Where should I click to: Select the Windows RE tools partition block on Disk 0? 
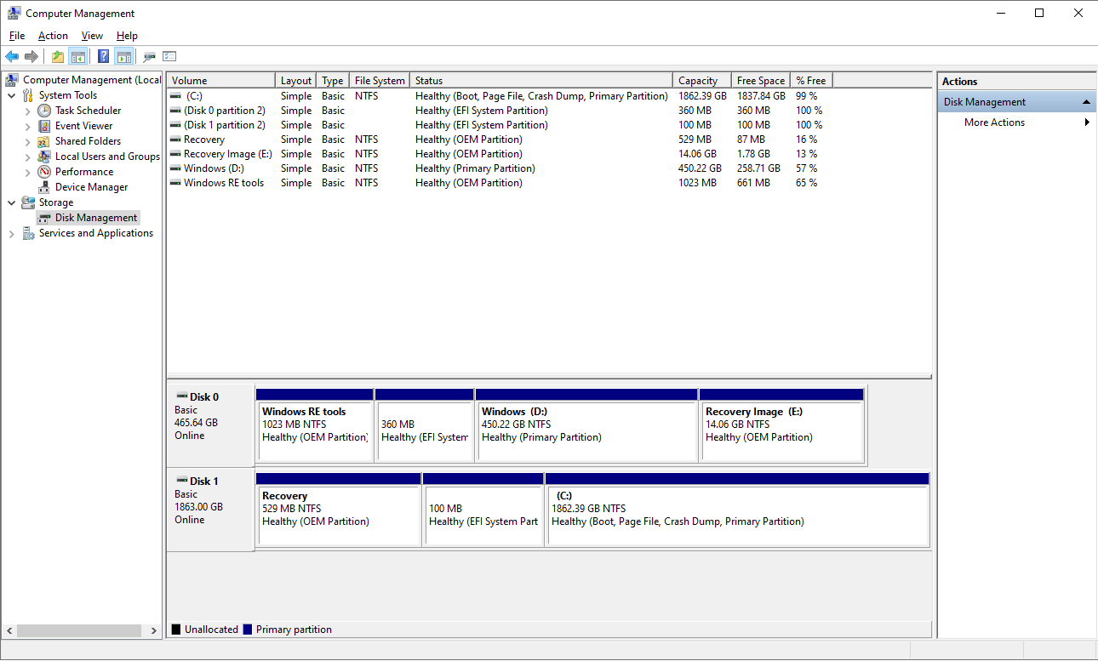click(315, 425)
